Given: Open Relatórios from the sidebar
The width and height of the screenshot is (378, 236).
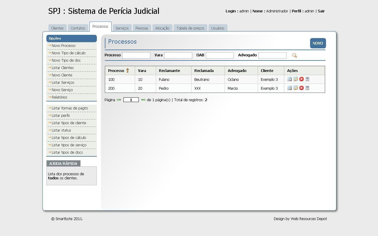Looking at the screenshot, I should 59,97.
